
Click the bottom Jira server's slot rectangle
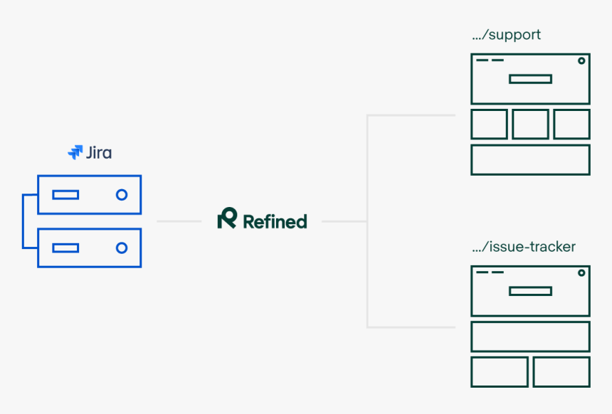(x=65, y=248)
